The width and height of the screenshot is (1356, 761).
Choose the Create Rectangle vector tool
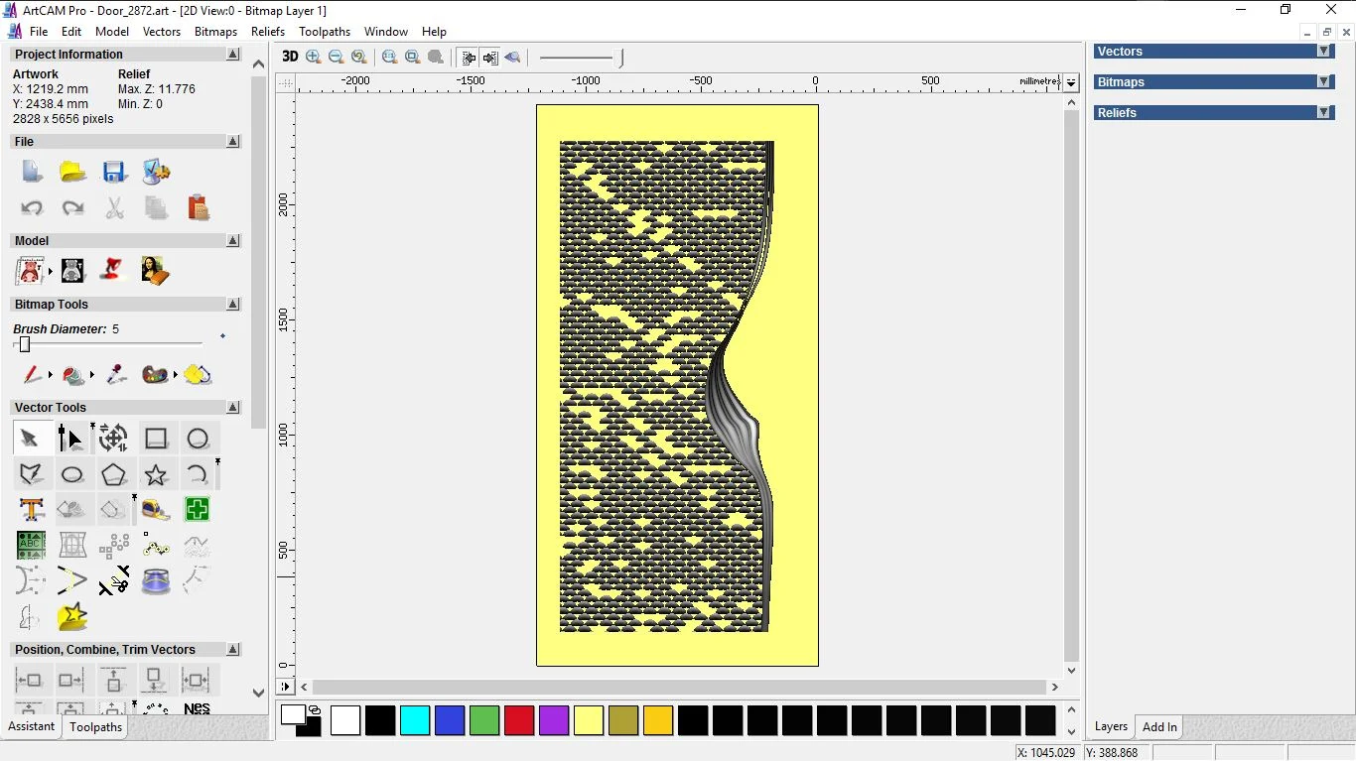[x=156, y=439]
